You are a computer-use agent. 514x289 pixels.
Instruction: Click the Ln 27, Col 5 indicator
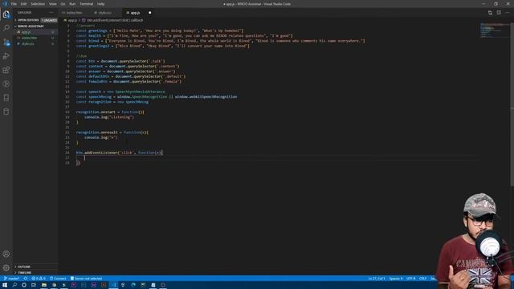[377, 279]
